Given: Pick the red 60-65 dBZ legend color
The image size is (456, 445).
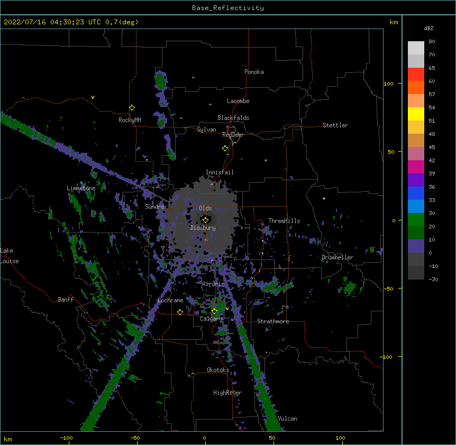Looking at the screenshot, I should [x=416, y=74].
